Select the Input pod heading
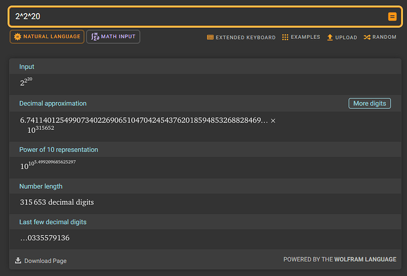The image size is (407, 276). pos(27,67)
